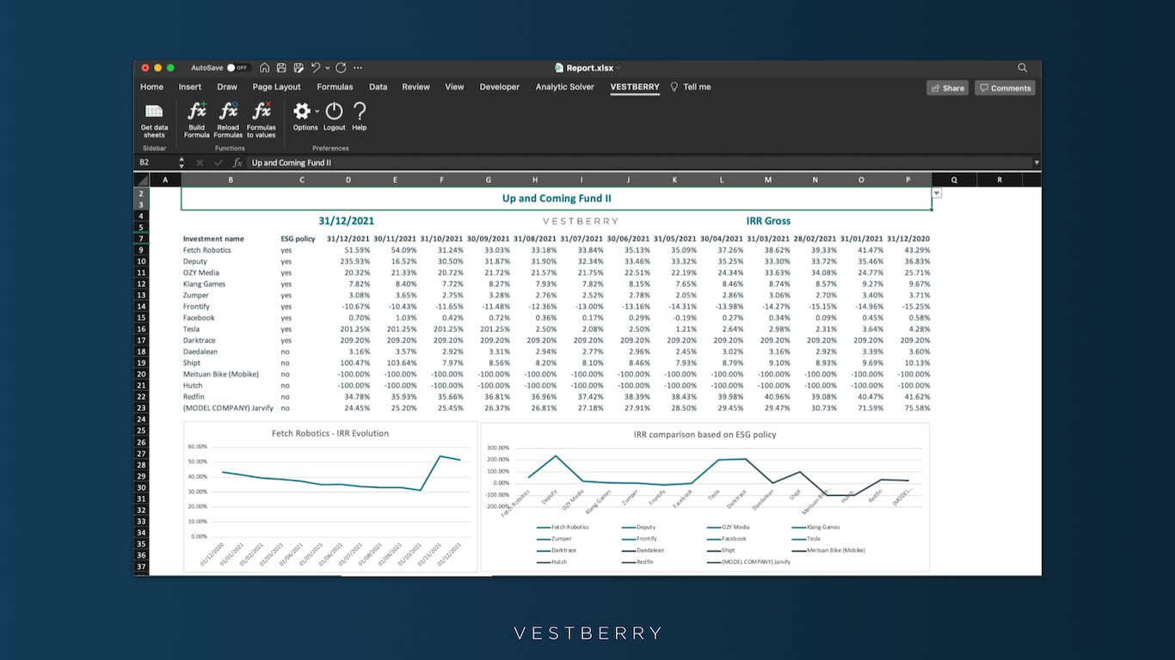1175x660 pixels.
Task: Click the Save As icon with pencil
Action: pyautogui.click(x=298, y=68)
